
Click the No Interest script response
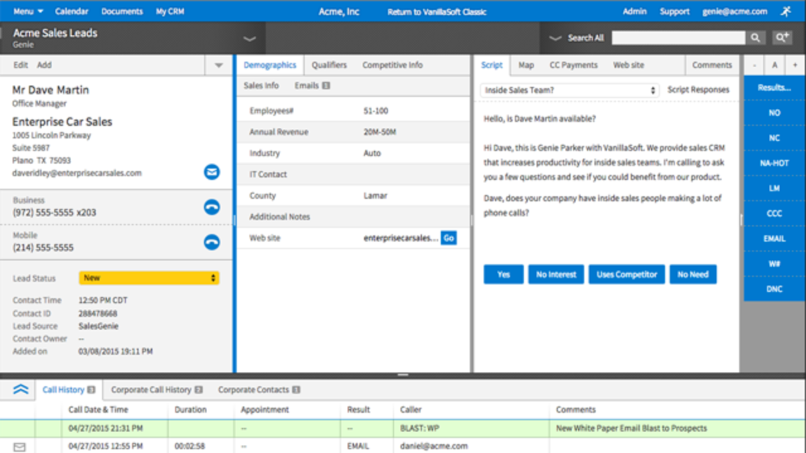(556, 274)
